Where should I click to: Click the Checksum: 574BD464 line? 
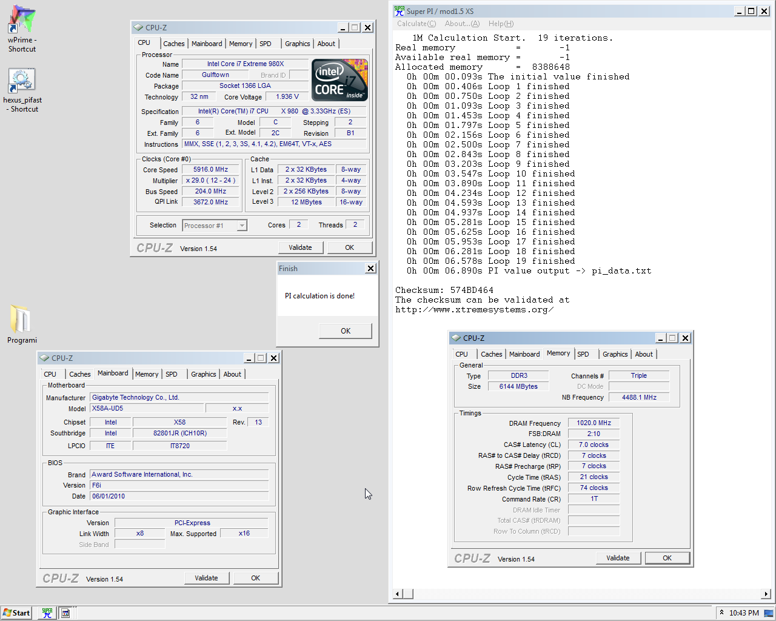click(444, 290)
